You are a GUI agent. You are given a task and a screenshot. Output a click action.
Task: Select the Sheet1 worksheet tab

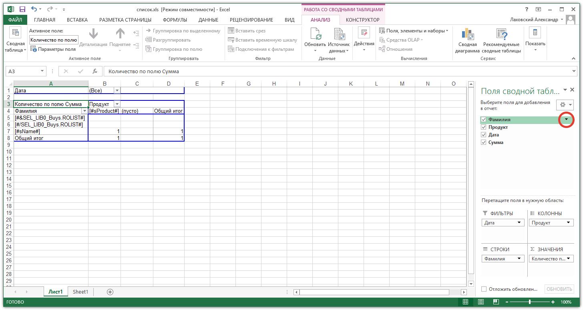click(80, 292)
